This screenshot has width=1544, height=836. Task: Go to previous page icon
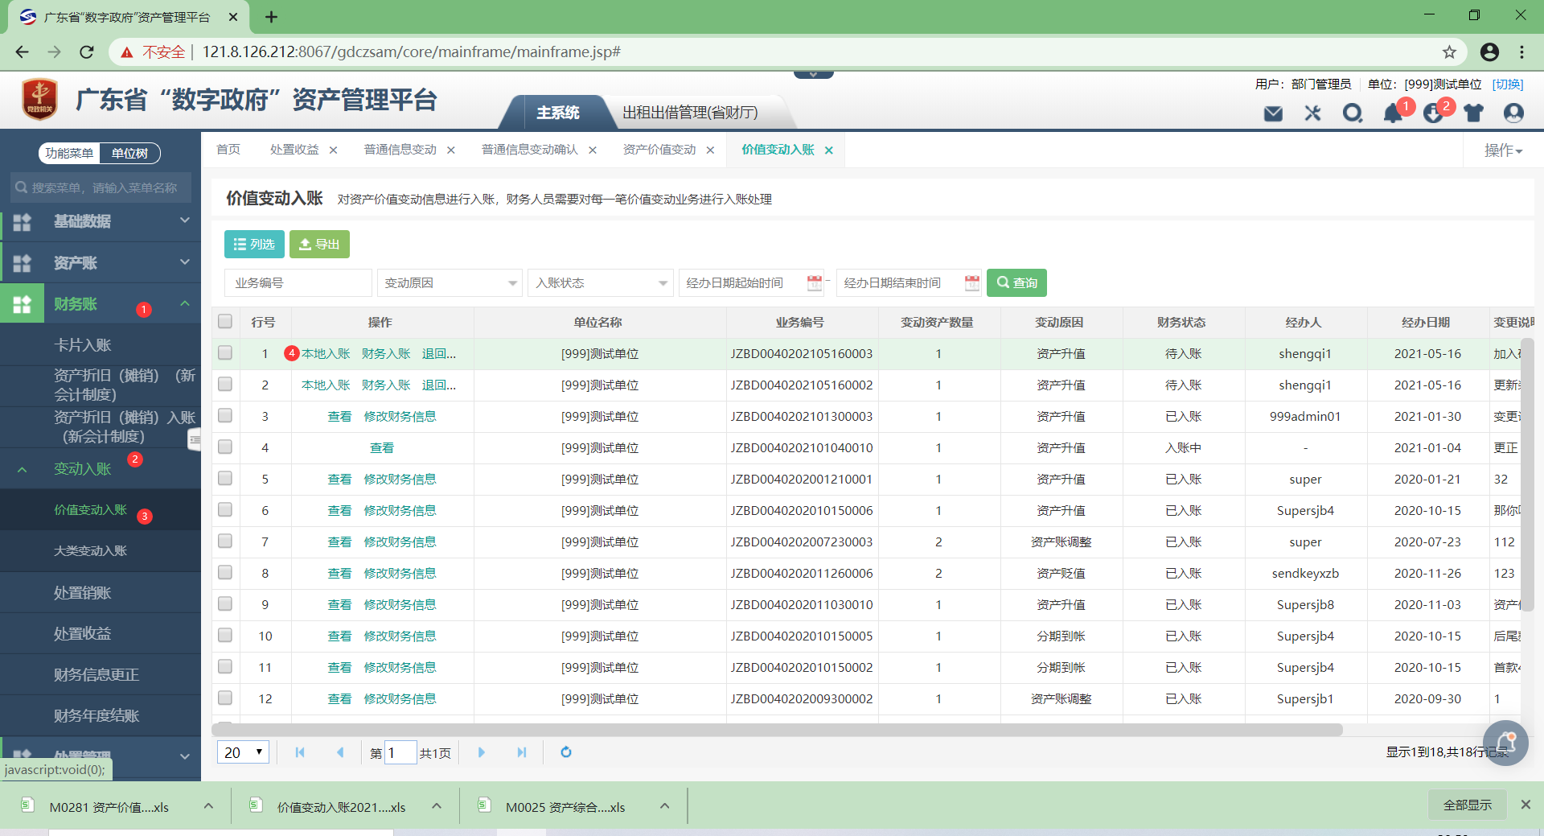(340, 752)
